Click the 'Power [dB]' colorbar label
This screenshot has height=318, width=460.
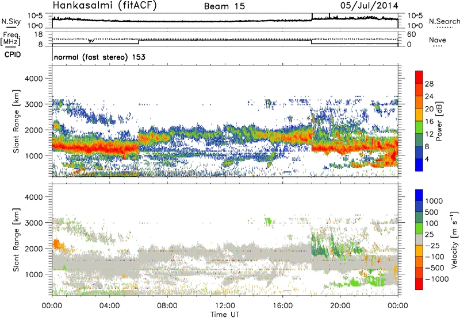(439, 121)
